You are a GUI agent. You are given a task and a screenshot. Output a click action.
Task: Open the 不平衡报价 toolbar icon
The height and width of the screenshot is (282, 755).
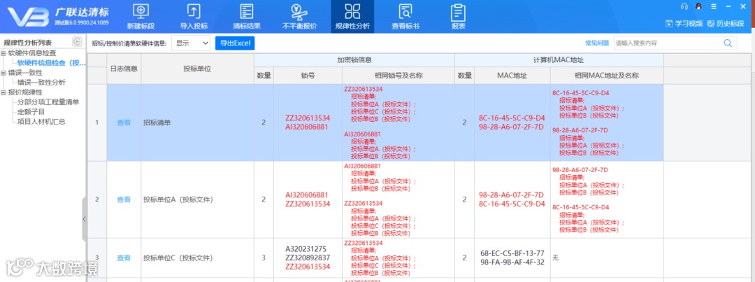tap(299, 16)
